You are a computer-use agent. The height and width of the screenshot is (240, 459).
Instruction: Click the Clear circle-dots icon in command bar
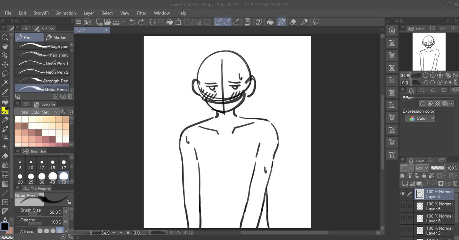(152, 22)
